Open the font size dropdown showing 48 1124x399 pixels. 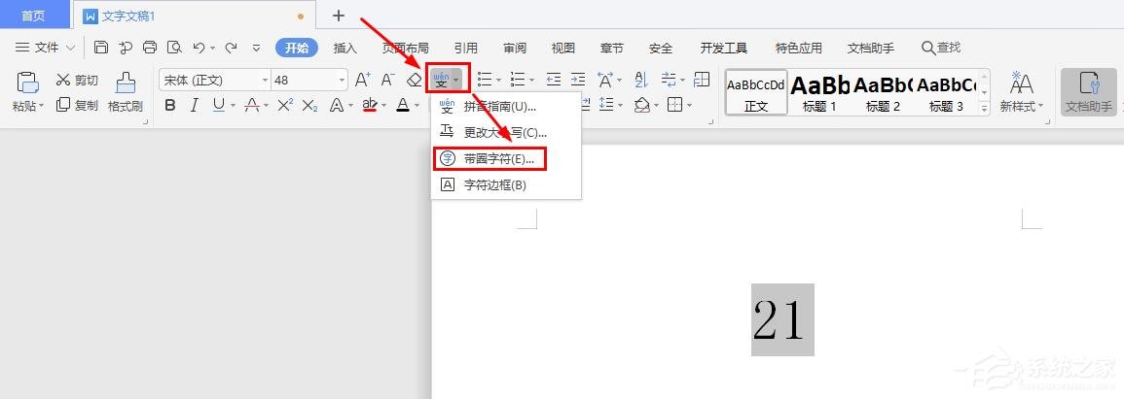pyautogui.click(x=342, y=80)
